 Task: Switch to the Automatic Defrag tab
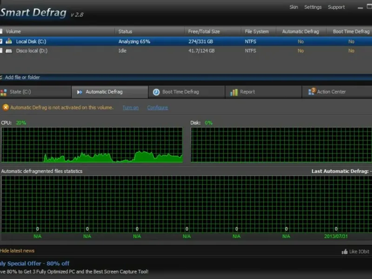tap(110, 92)
